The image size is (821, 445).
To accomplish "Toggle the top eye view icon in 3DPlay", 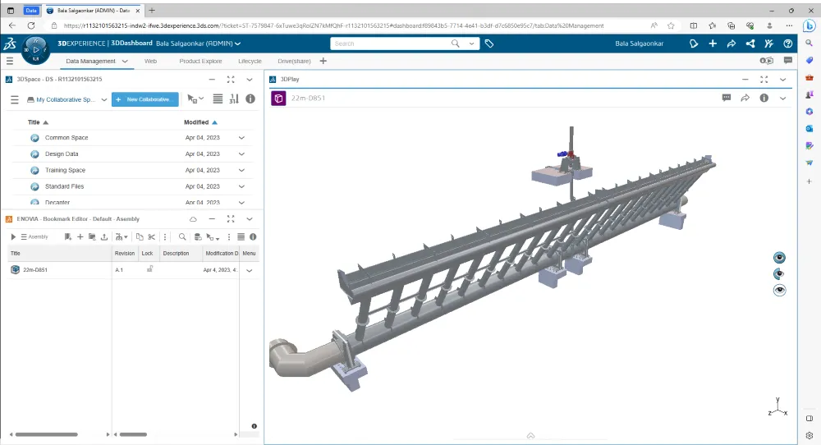I will point(780,257).
